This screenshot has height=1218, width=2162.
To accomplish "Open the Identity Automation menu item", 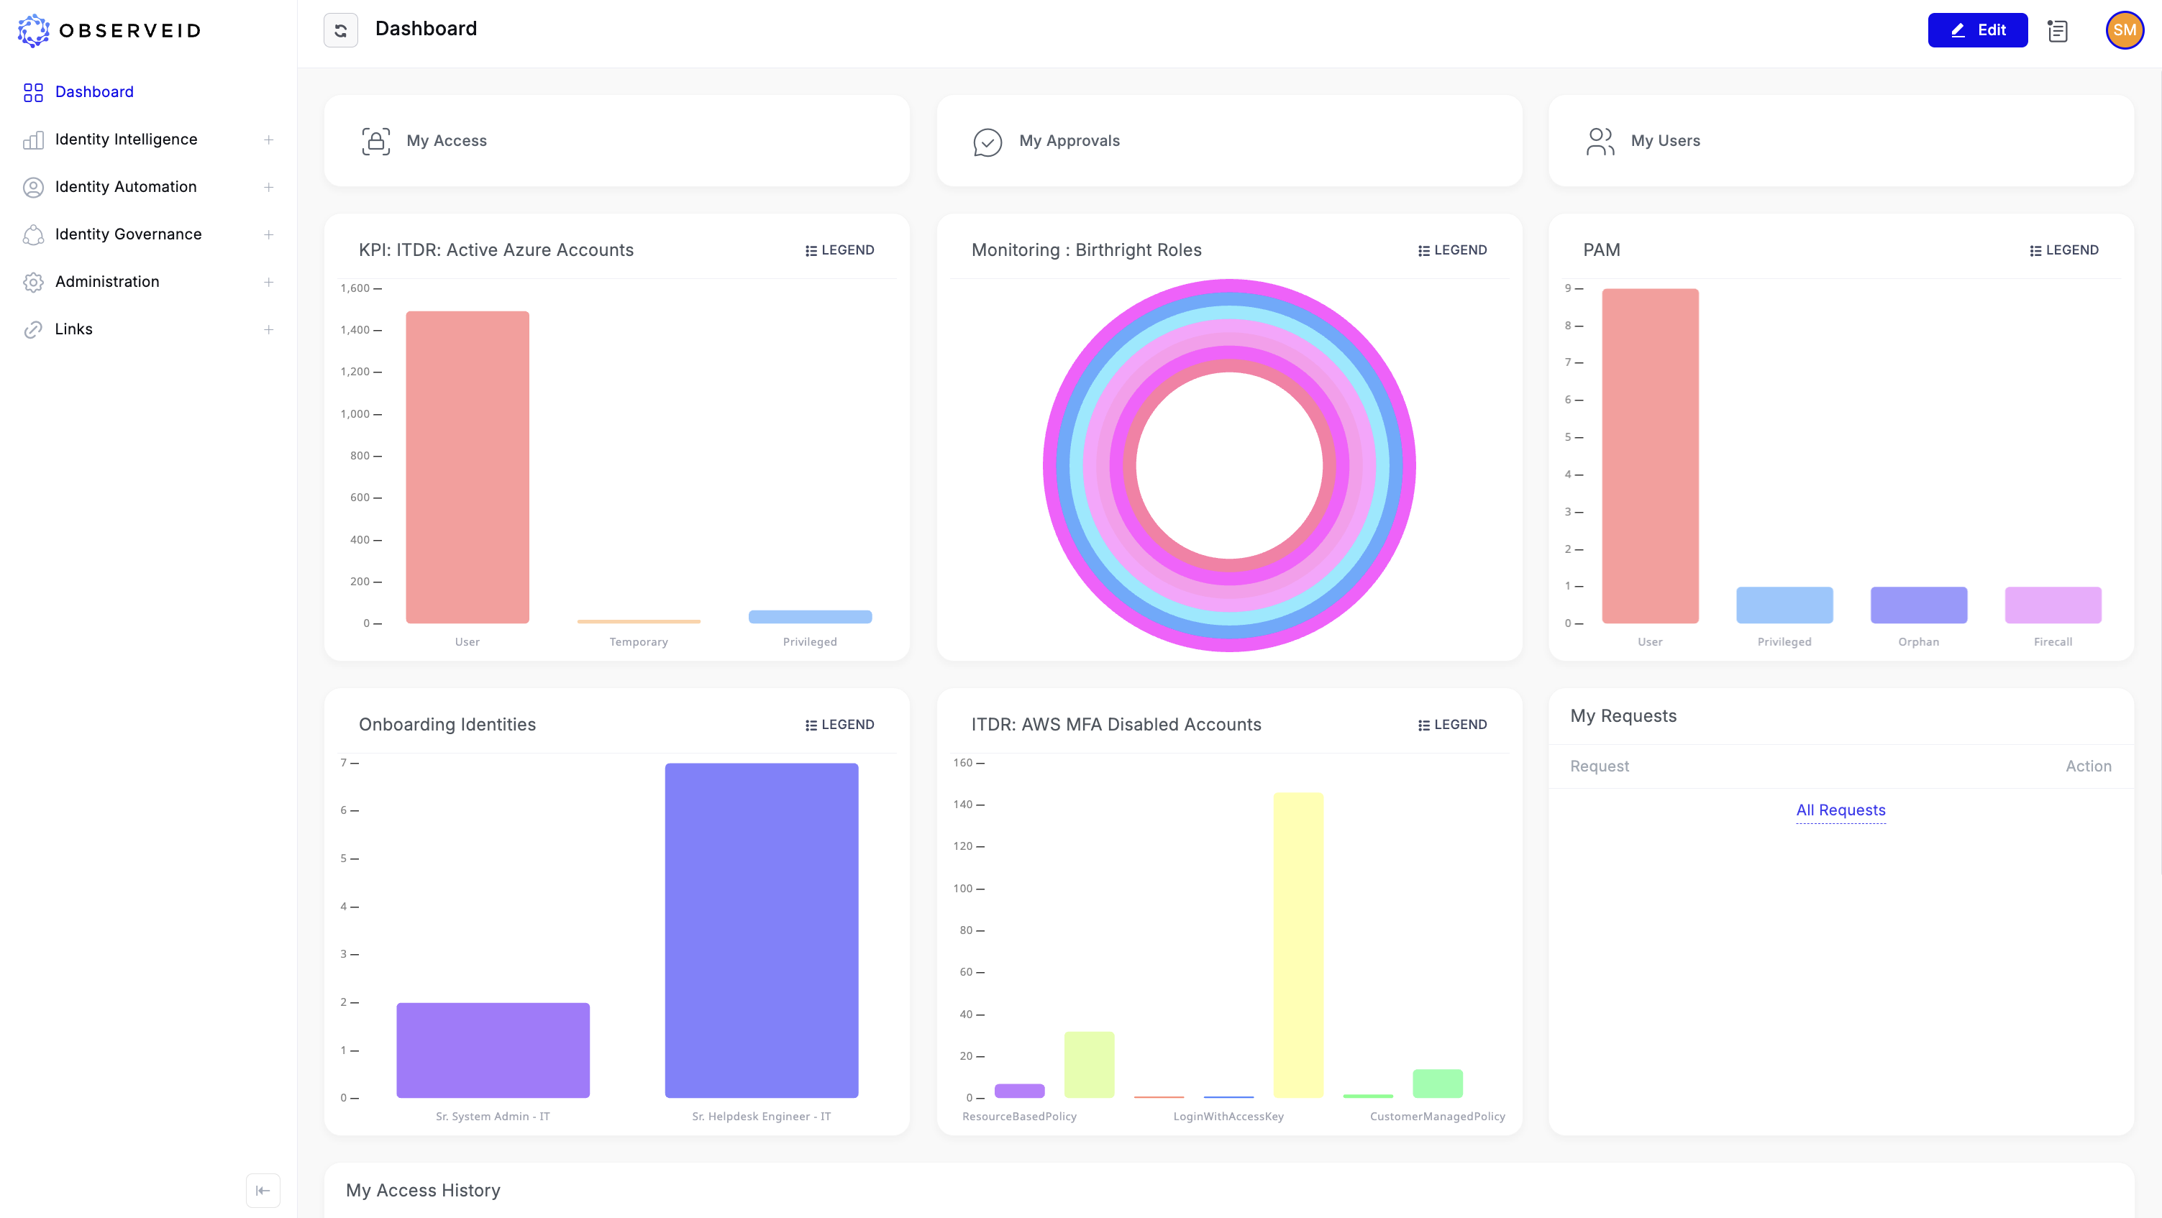I will pos(126,186).
